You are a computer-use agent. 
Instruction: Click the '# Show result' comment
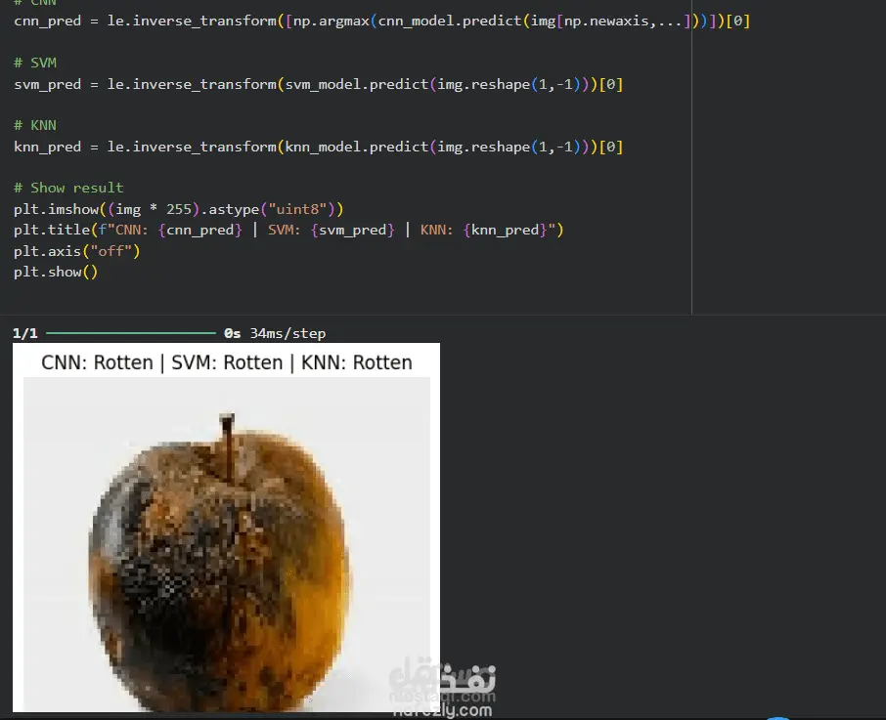coord(68,188)
